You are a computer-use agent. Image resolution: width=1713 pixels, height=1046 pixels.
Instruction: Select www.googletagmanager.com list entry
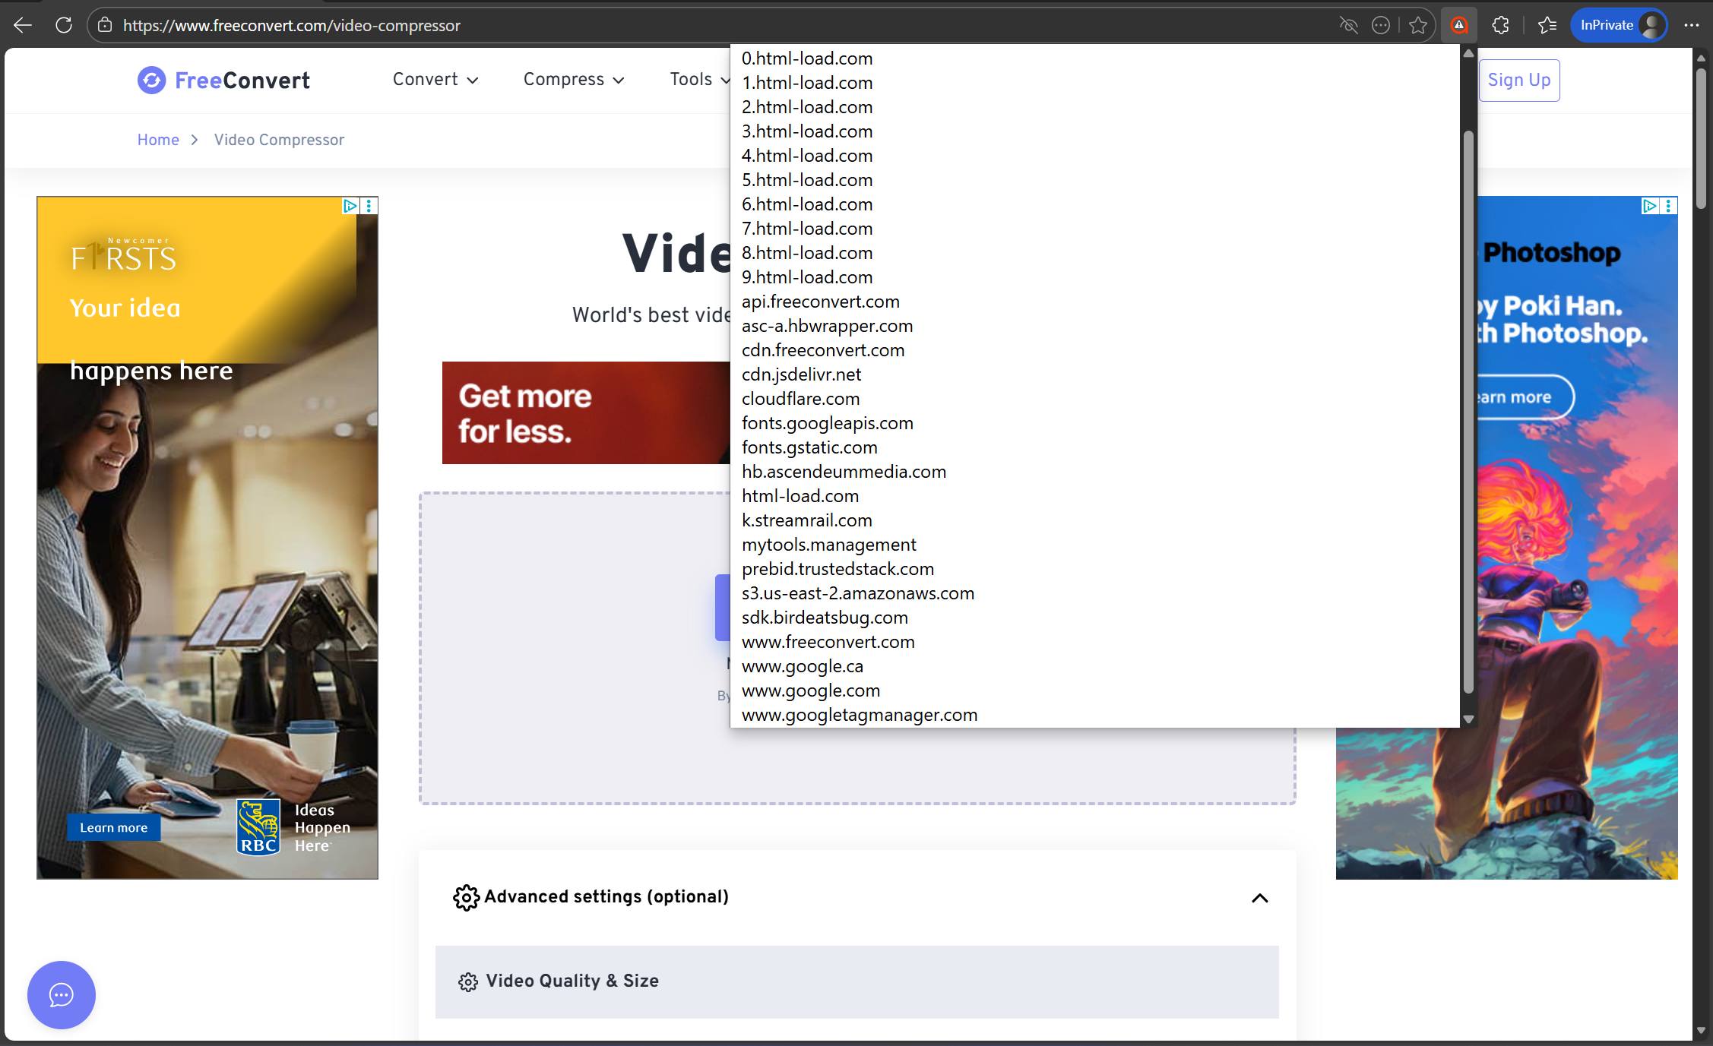pos(859,715)
